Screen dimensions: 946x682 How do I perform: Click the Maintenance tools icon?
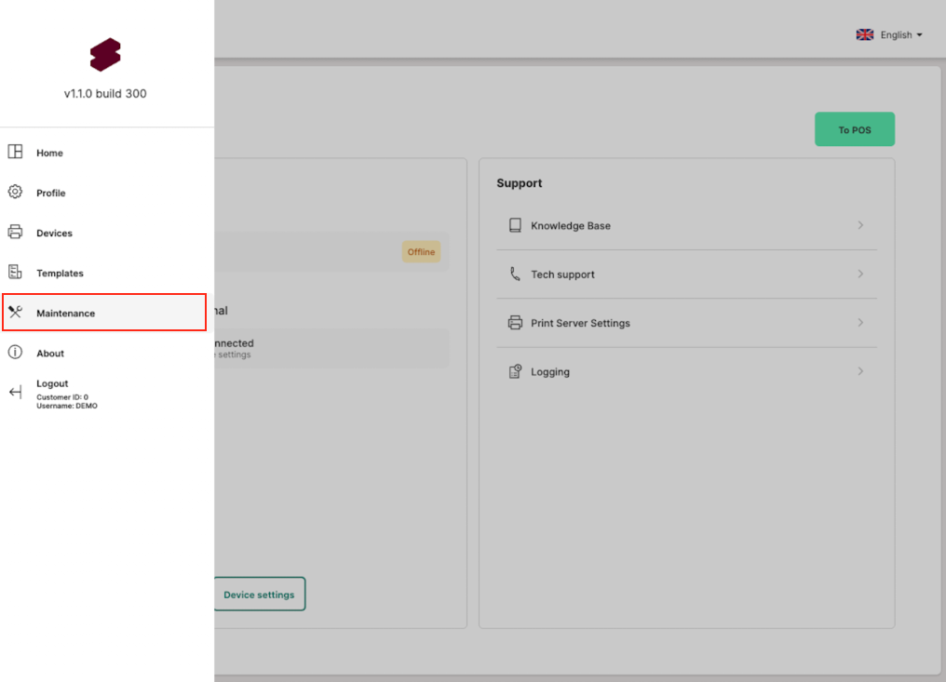(x=15, y=312)
